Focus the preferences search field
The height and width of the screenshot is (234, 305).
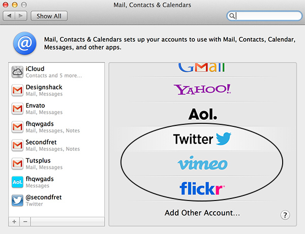tap(264, 16)
